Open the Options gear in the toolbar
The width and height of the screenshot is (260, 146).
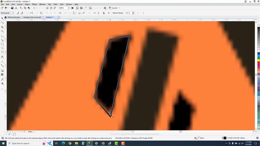(x=105, y=8)
